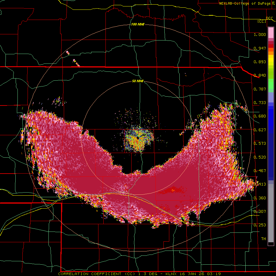
Task: Select the 0.733 scale value
Action: click(x=260, y=103)
